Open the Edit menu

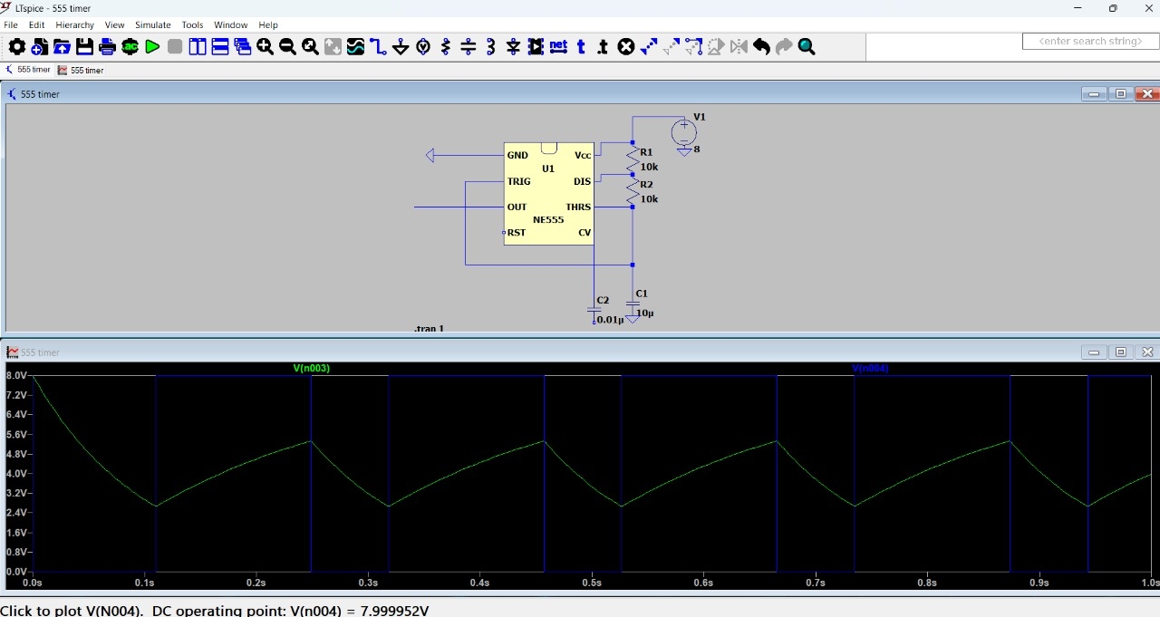(36, 25)
